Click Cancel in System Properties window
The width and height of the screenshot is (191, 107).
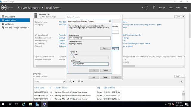click(x=105, y=77)
